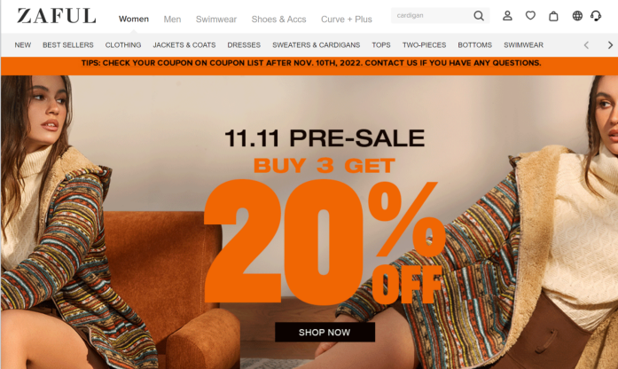The image size is (618, 369).
Task: Open the Shoes & Accs tab
Action: (x=278, y=20)
